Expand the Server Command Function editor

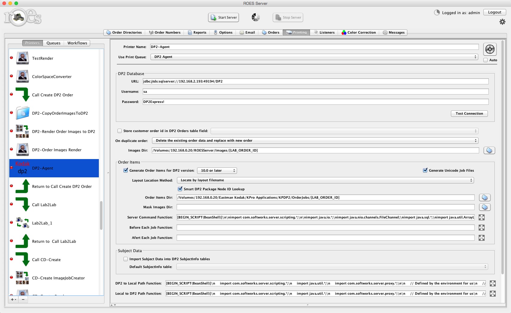482,217
